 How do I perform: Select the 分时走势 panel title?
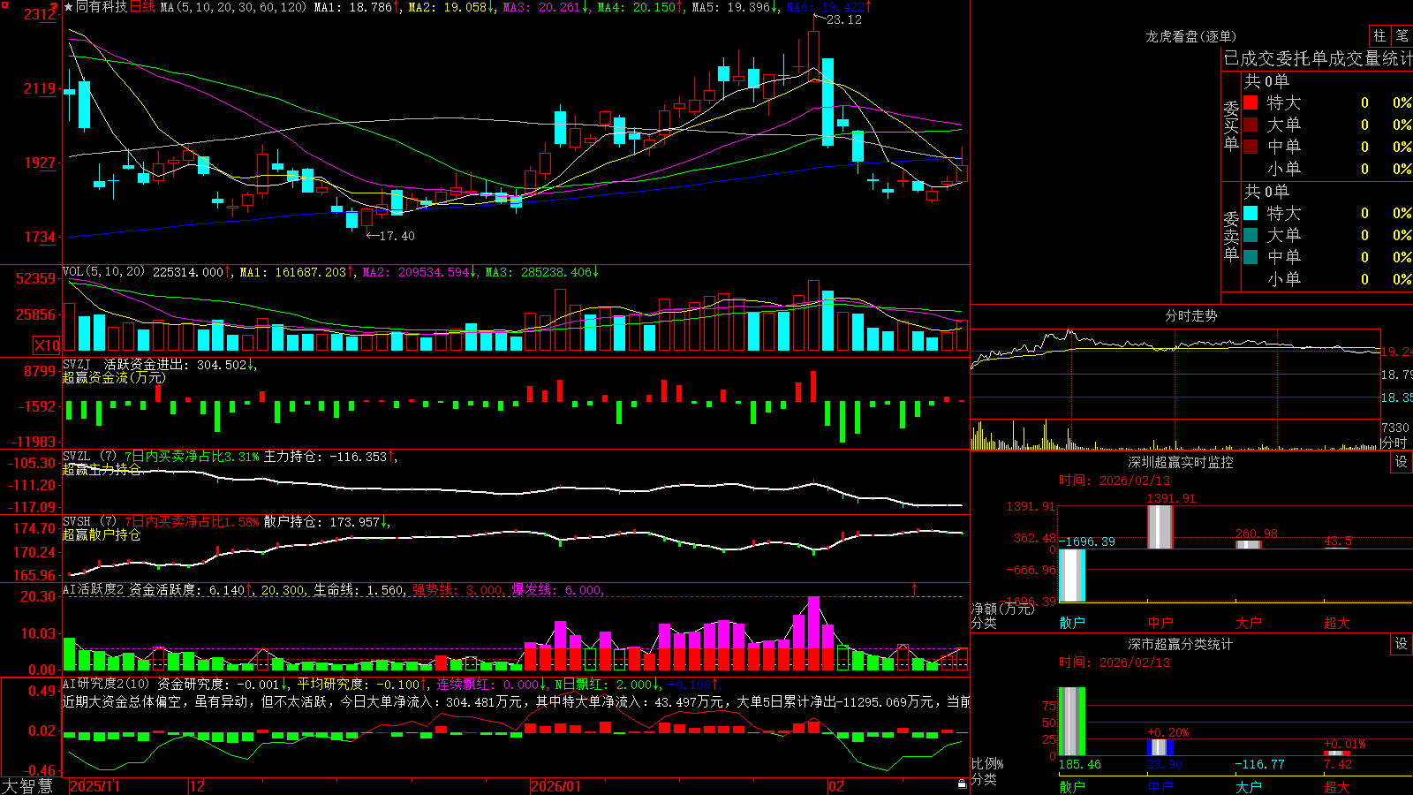pyautogui.click(x=1191, y=315)
